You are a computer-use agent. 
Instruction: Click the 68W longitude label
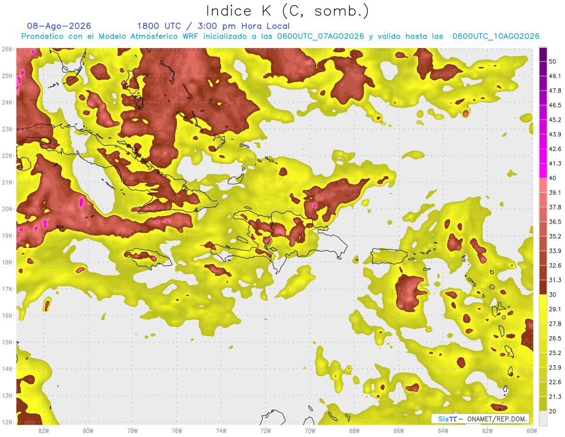[x=354, y=431]
